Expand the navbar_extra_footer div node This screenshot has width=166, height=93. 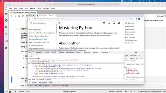tap(35, 73)
